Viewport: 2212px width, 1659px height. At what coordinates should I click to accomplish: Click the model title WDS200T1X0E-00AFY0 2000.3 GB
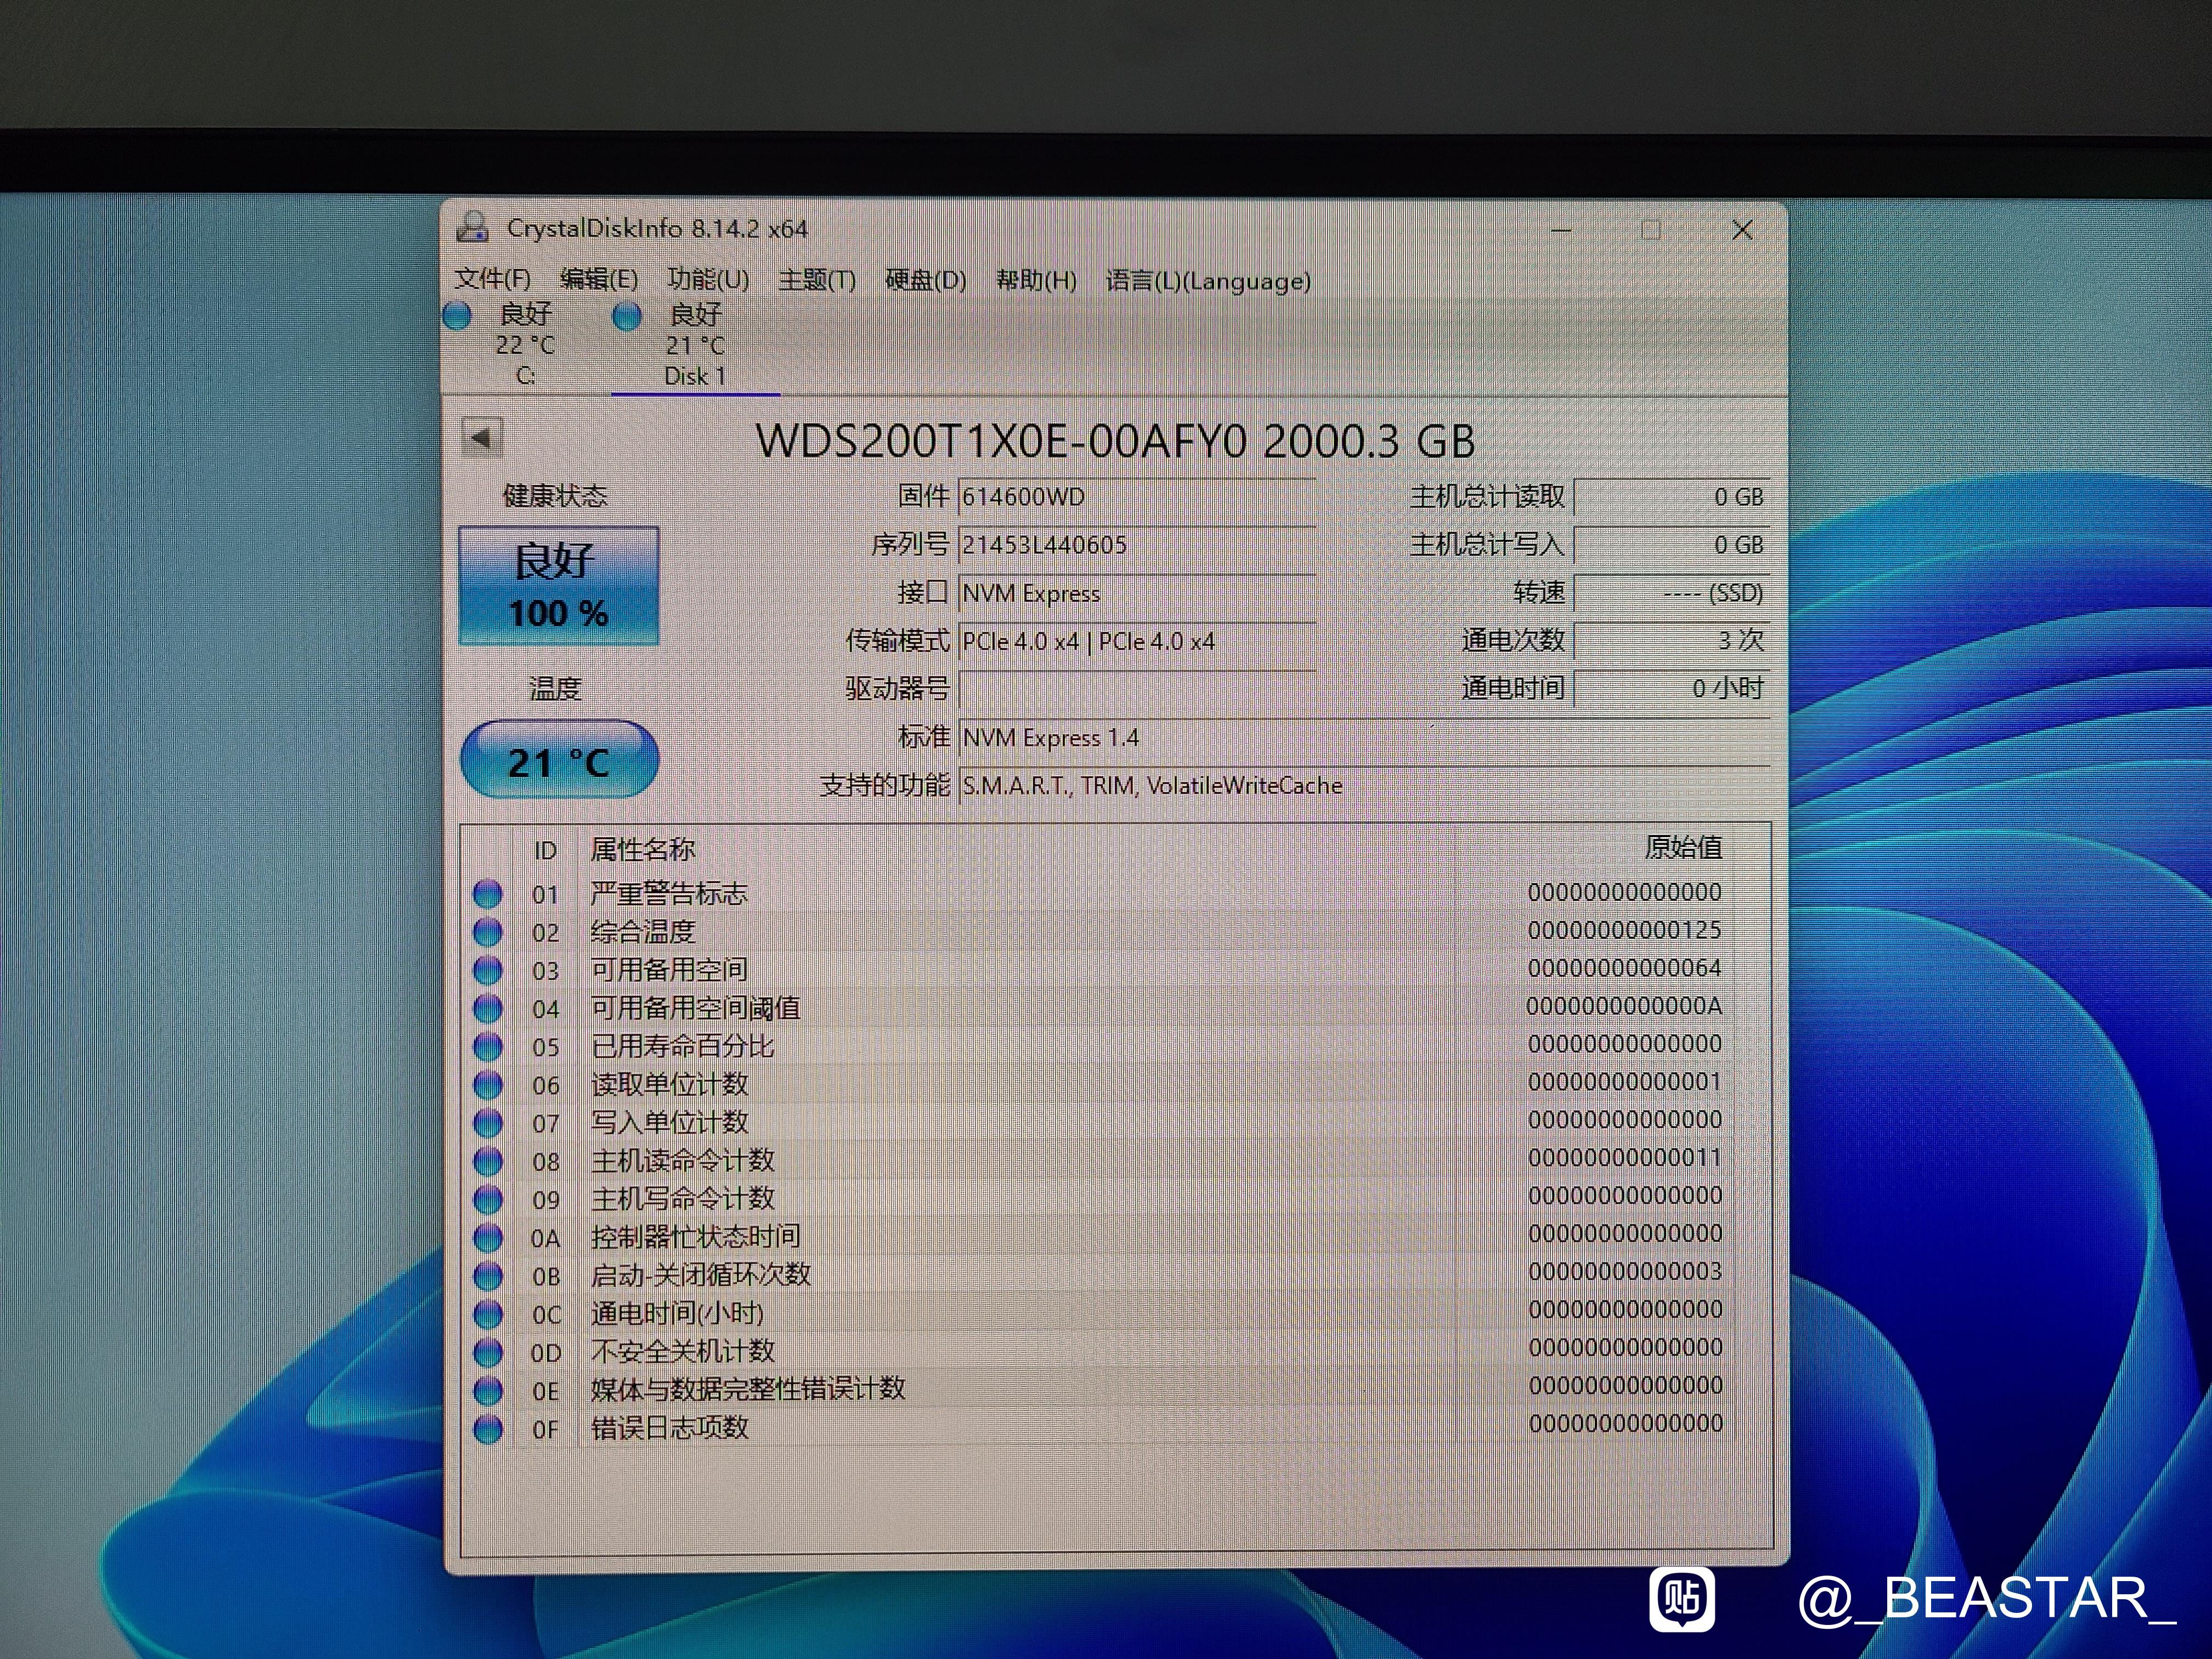click(x=1115, y=441)
